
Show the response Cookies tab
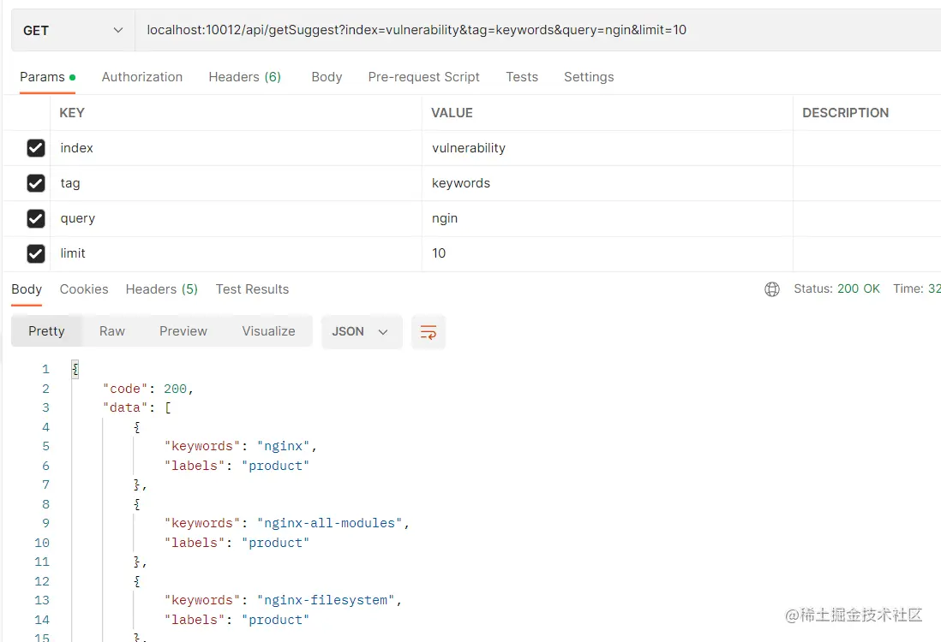pyautogui.click(x=84, y=289)
